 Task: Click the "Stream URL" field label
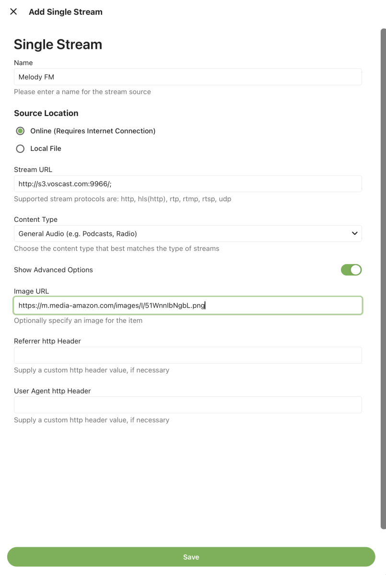[x=33, y=170]
